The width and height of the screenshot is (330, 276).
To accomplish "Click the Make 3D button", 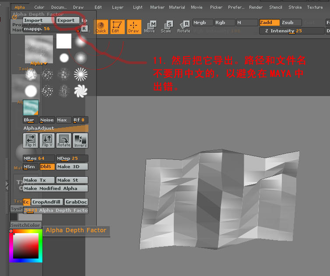I will pos(72,167).
